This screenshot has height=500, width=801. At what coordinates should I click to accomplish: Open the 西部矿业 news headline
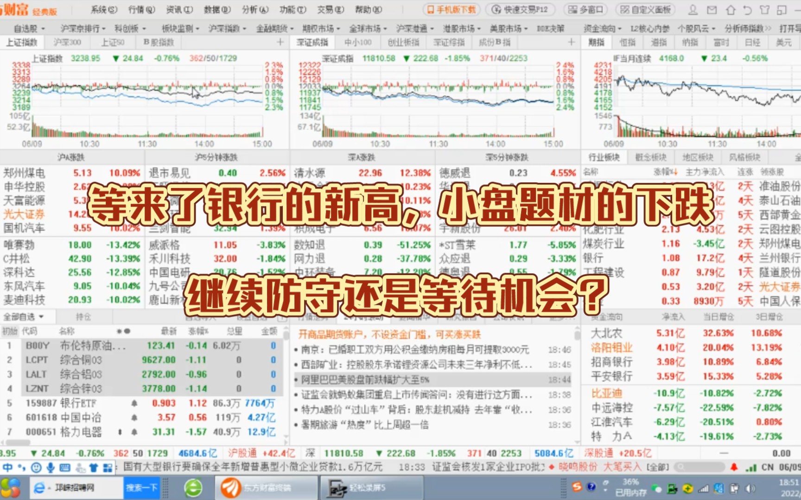coord(416,364)
